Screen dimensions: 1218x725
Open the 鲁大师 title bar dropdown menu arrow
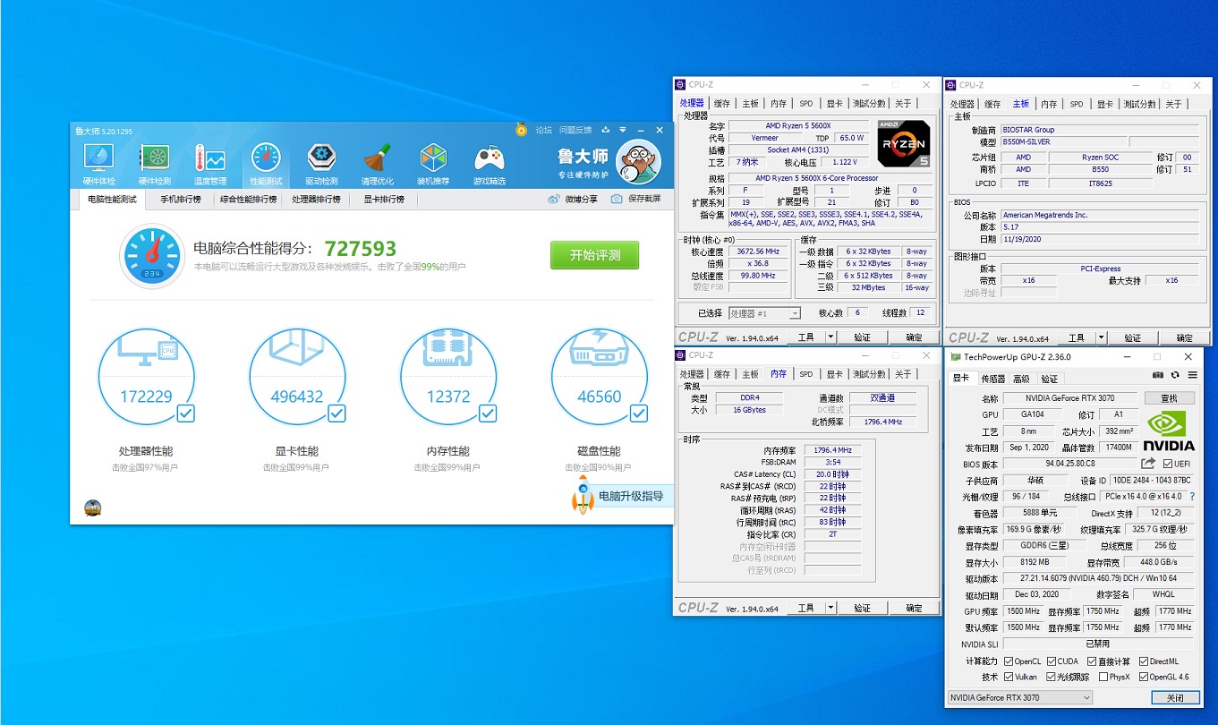pos(623,130)
